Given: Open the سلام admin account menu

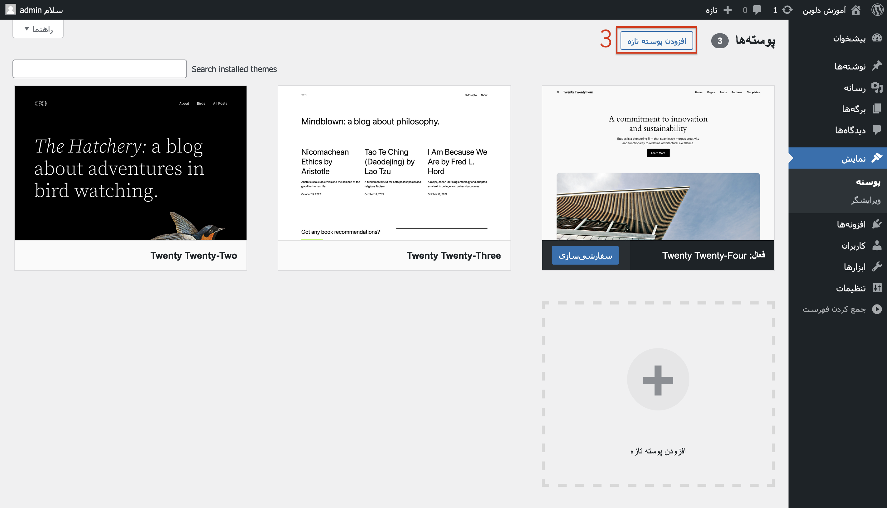Looking at the screenshot, I should click(34, 10).
